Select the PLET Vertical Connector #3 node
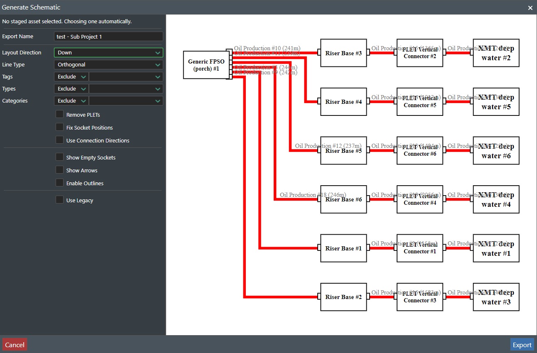The image size is (537, 353). [420, 297]
